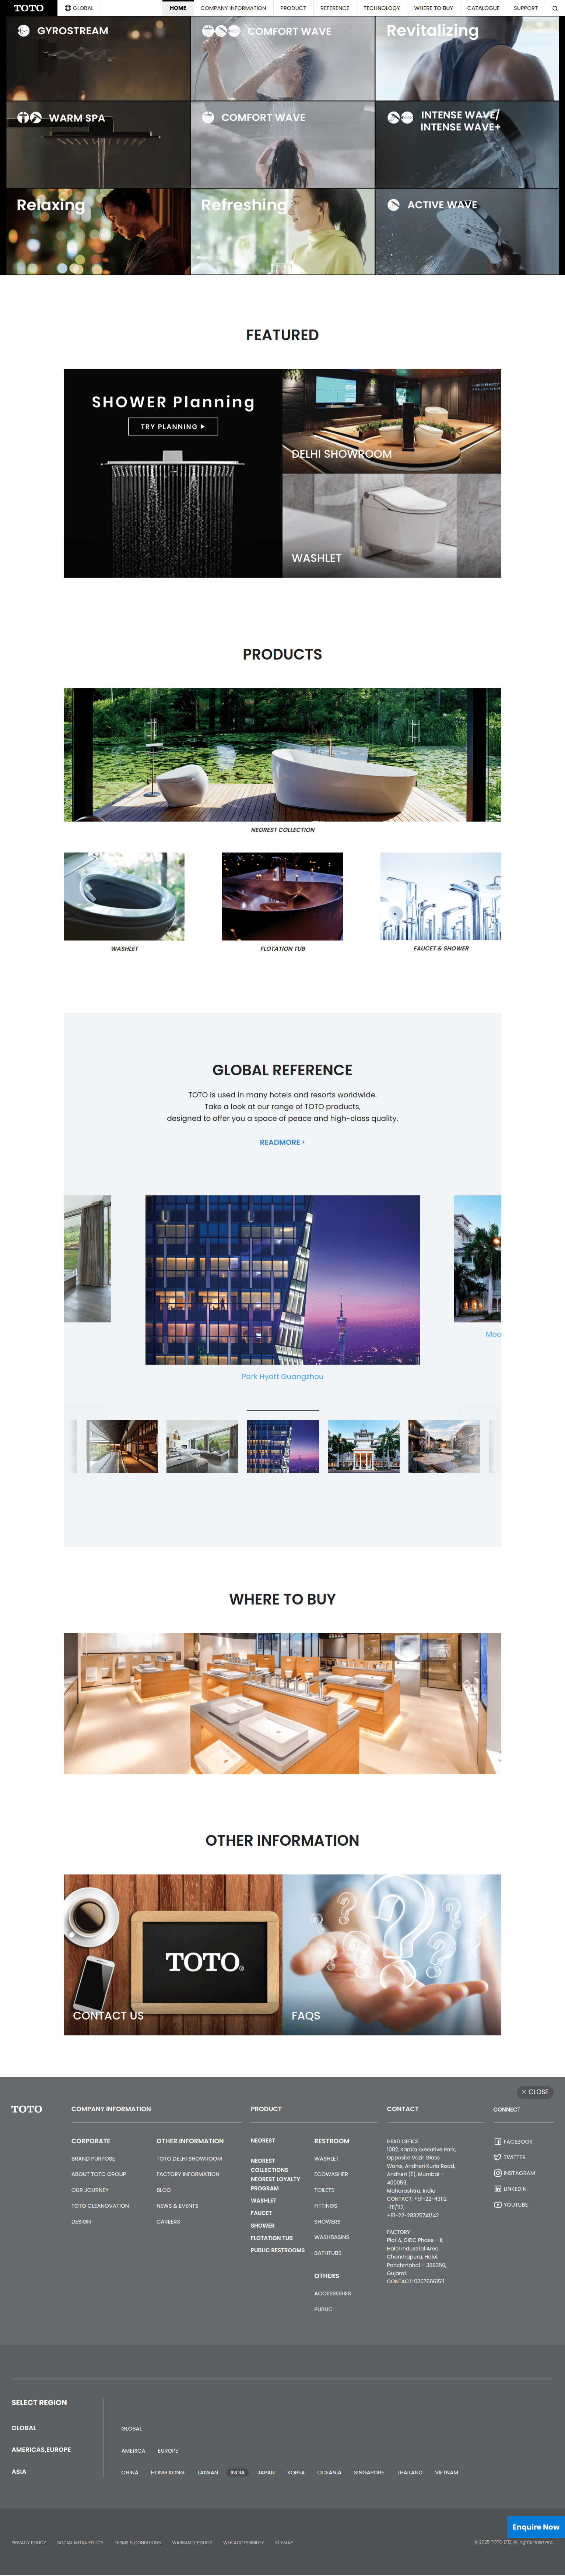Open WHERE TO BUY menu

[x=433, y=8]
